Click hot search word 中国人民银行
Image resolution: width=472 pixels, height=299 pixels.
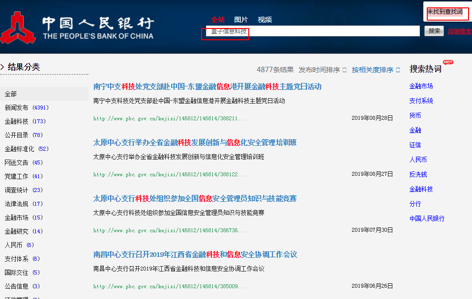[428, 218]
